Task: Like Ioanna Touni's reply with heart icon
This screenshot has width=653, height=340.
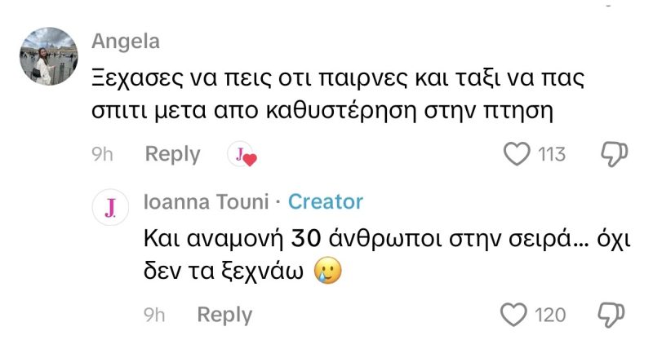Action: (x=513, y=315)
